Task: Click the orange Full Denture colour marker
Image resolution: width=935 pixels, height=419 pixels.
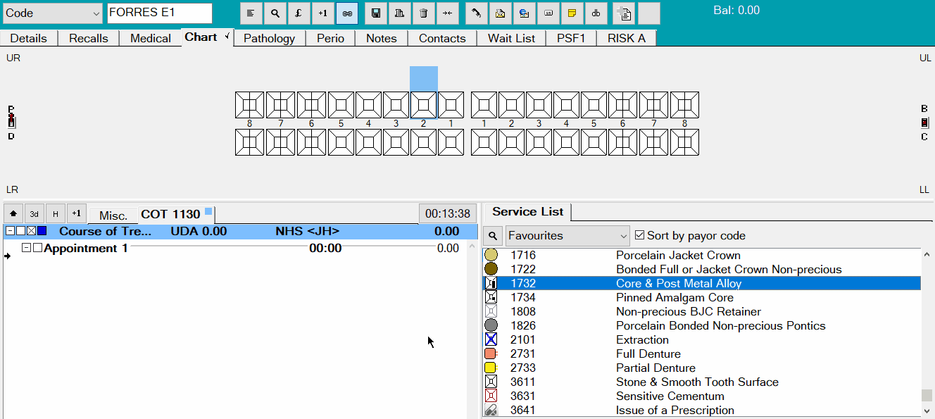Action: (x=491, y=354)
